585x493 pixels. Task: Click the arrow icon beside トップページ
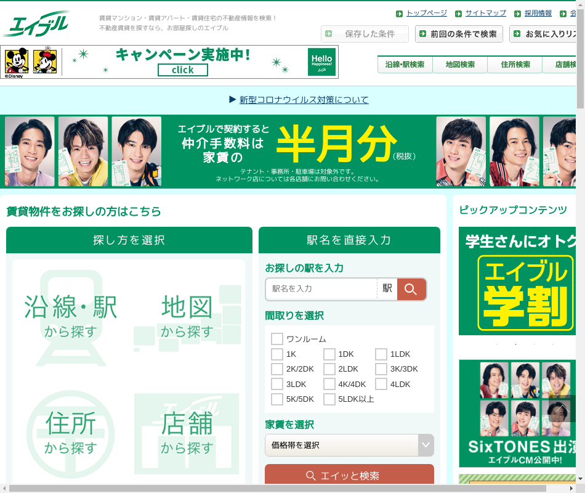(399, 14)
